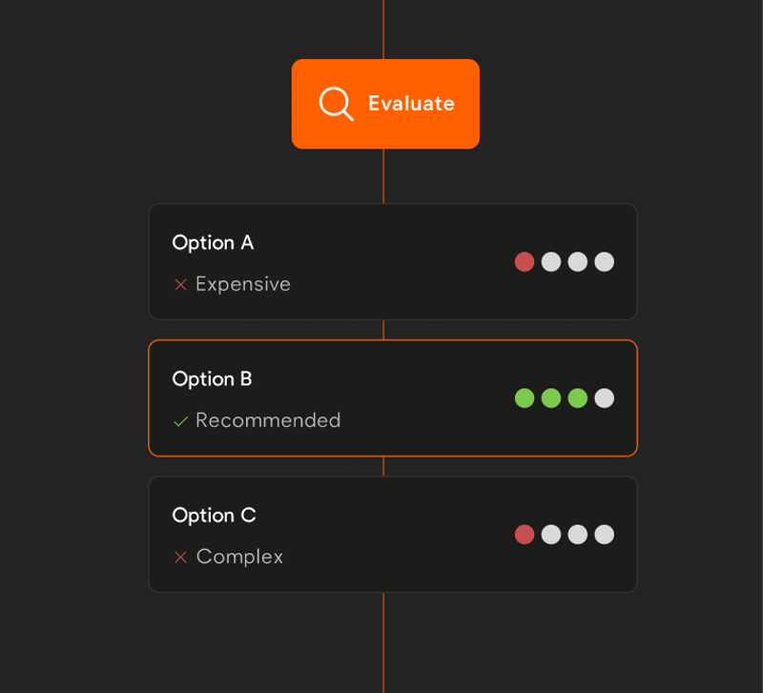
Task: Click the red X icon beside Complex
Action: pyautogui.click(x=180, y=558)
